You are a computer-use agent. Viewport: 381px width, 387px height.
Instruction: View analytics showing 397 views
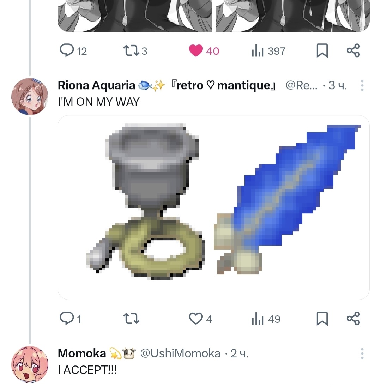tap(268, 50)
